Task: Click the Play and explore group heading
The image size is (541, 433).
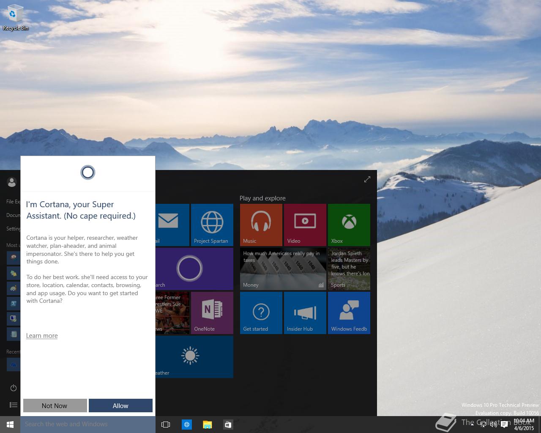Action: [x=262, y=198]
